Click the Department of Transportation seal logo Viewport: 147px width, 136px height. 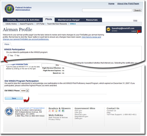click(9, 112)
